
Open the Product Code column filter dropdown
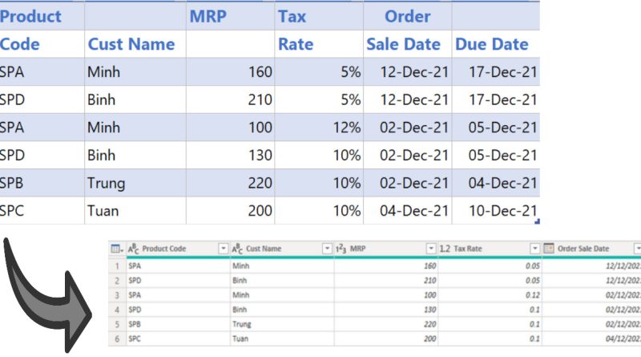point(223,249)
